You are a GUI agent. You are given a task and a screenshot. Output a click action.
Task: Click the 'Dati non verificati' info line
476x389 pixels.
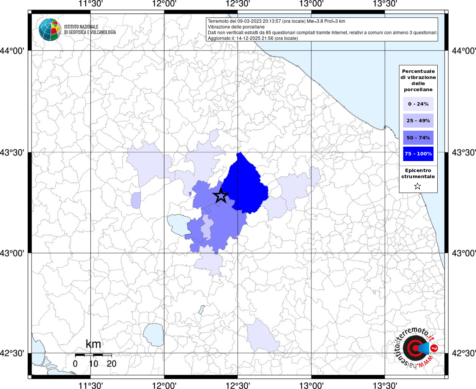pyautogui.click(x=323, y=33)
